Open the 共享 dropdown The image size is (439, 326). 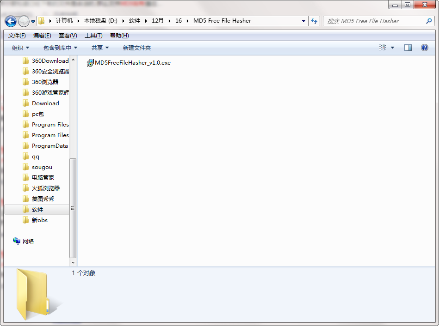[100, 48]
